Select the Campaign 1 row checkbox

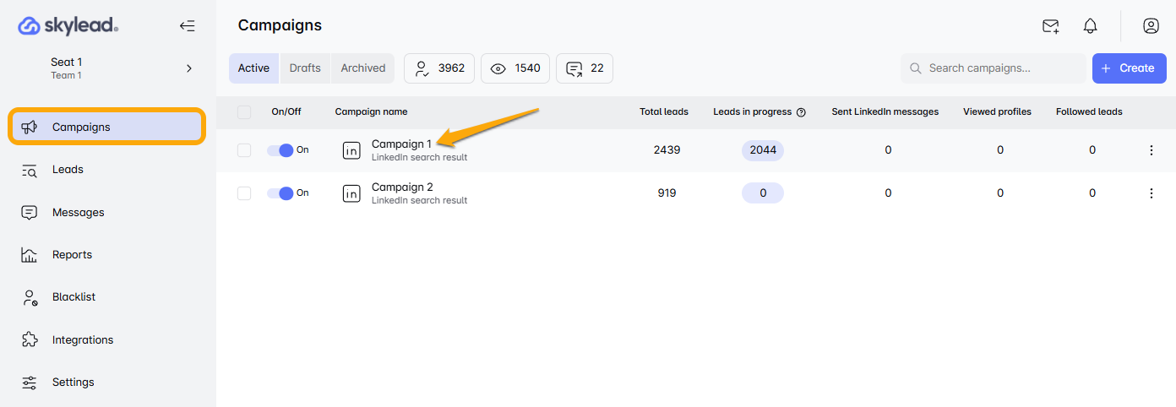click(x=244, y=150)
